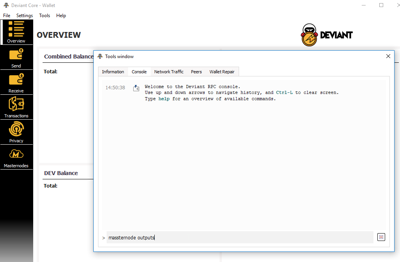400x262 pixels.
Task: Open the Tools menu
Action: (x=45, y=16)
